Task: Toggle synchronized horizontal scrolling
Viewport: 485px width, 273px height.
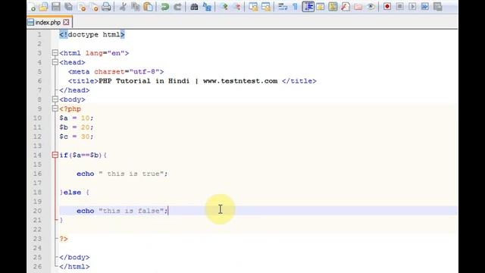Action: coord(266,7)
